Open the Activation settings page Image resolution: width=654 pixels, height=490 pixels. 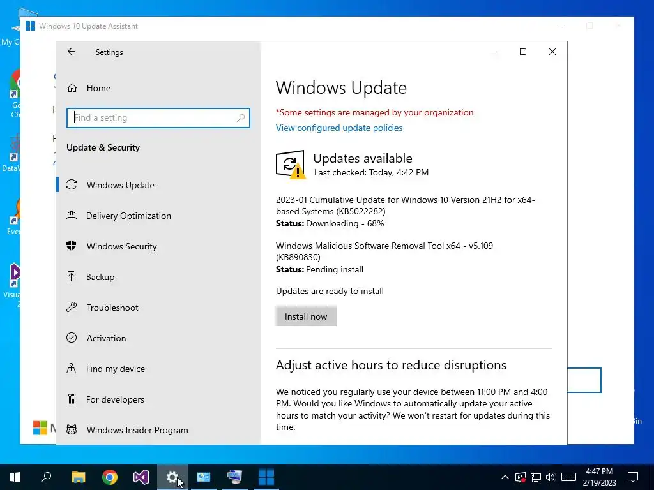click(x=158, y=338)
